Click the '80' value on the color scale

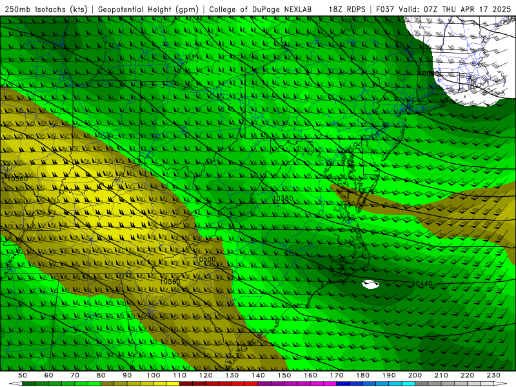[101, 375]
